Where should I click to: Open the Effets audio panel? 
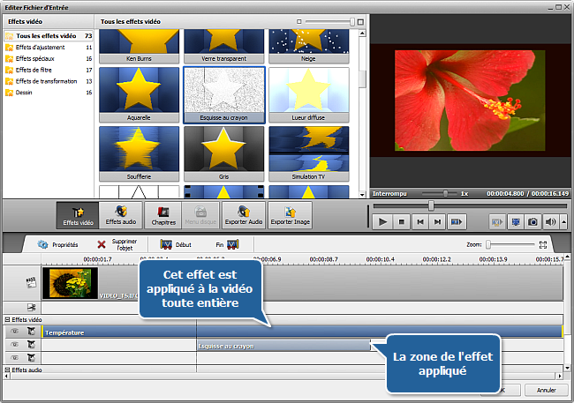pos(119,215)
